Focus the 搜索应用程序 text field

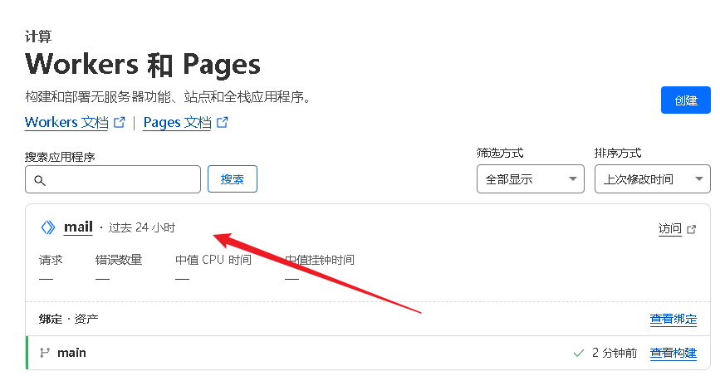tap(122, 179)
